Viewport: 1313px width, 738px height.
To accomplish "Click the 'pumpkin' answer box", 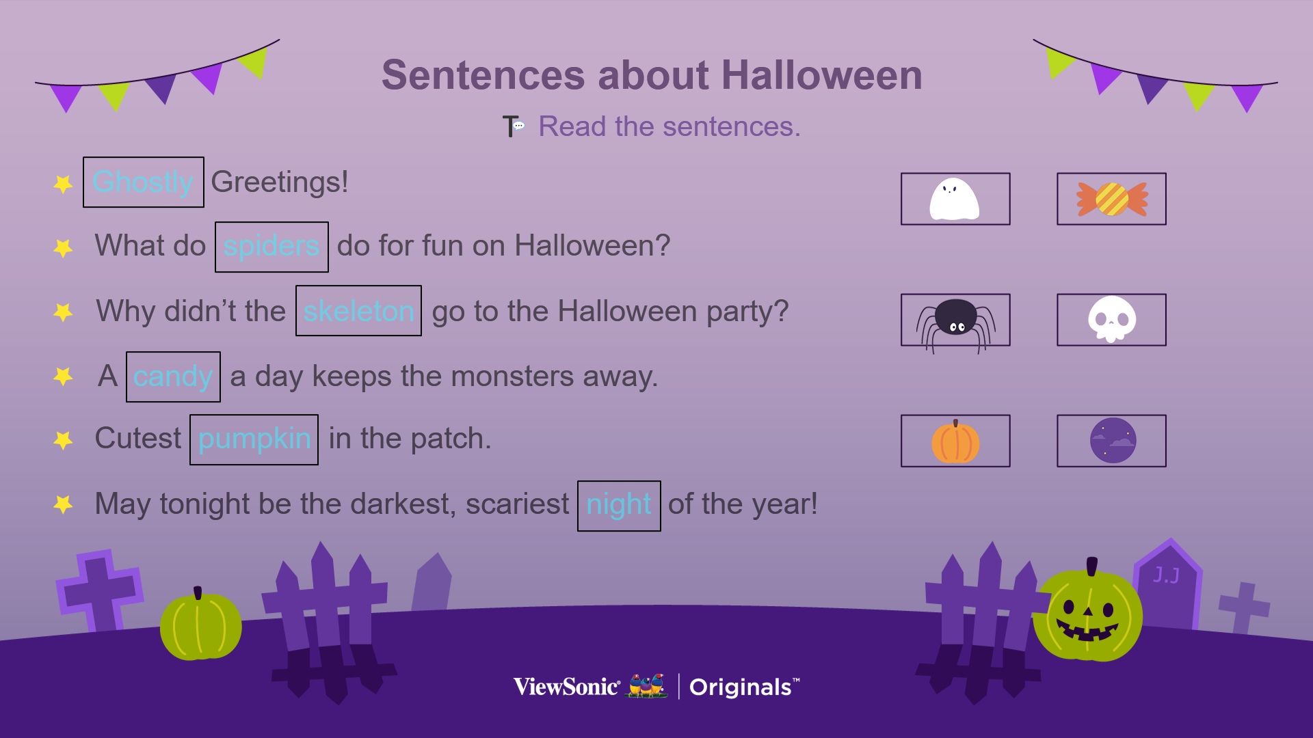I will [254, 440].
